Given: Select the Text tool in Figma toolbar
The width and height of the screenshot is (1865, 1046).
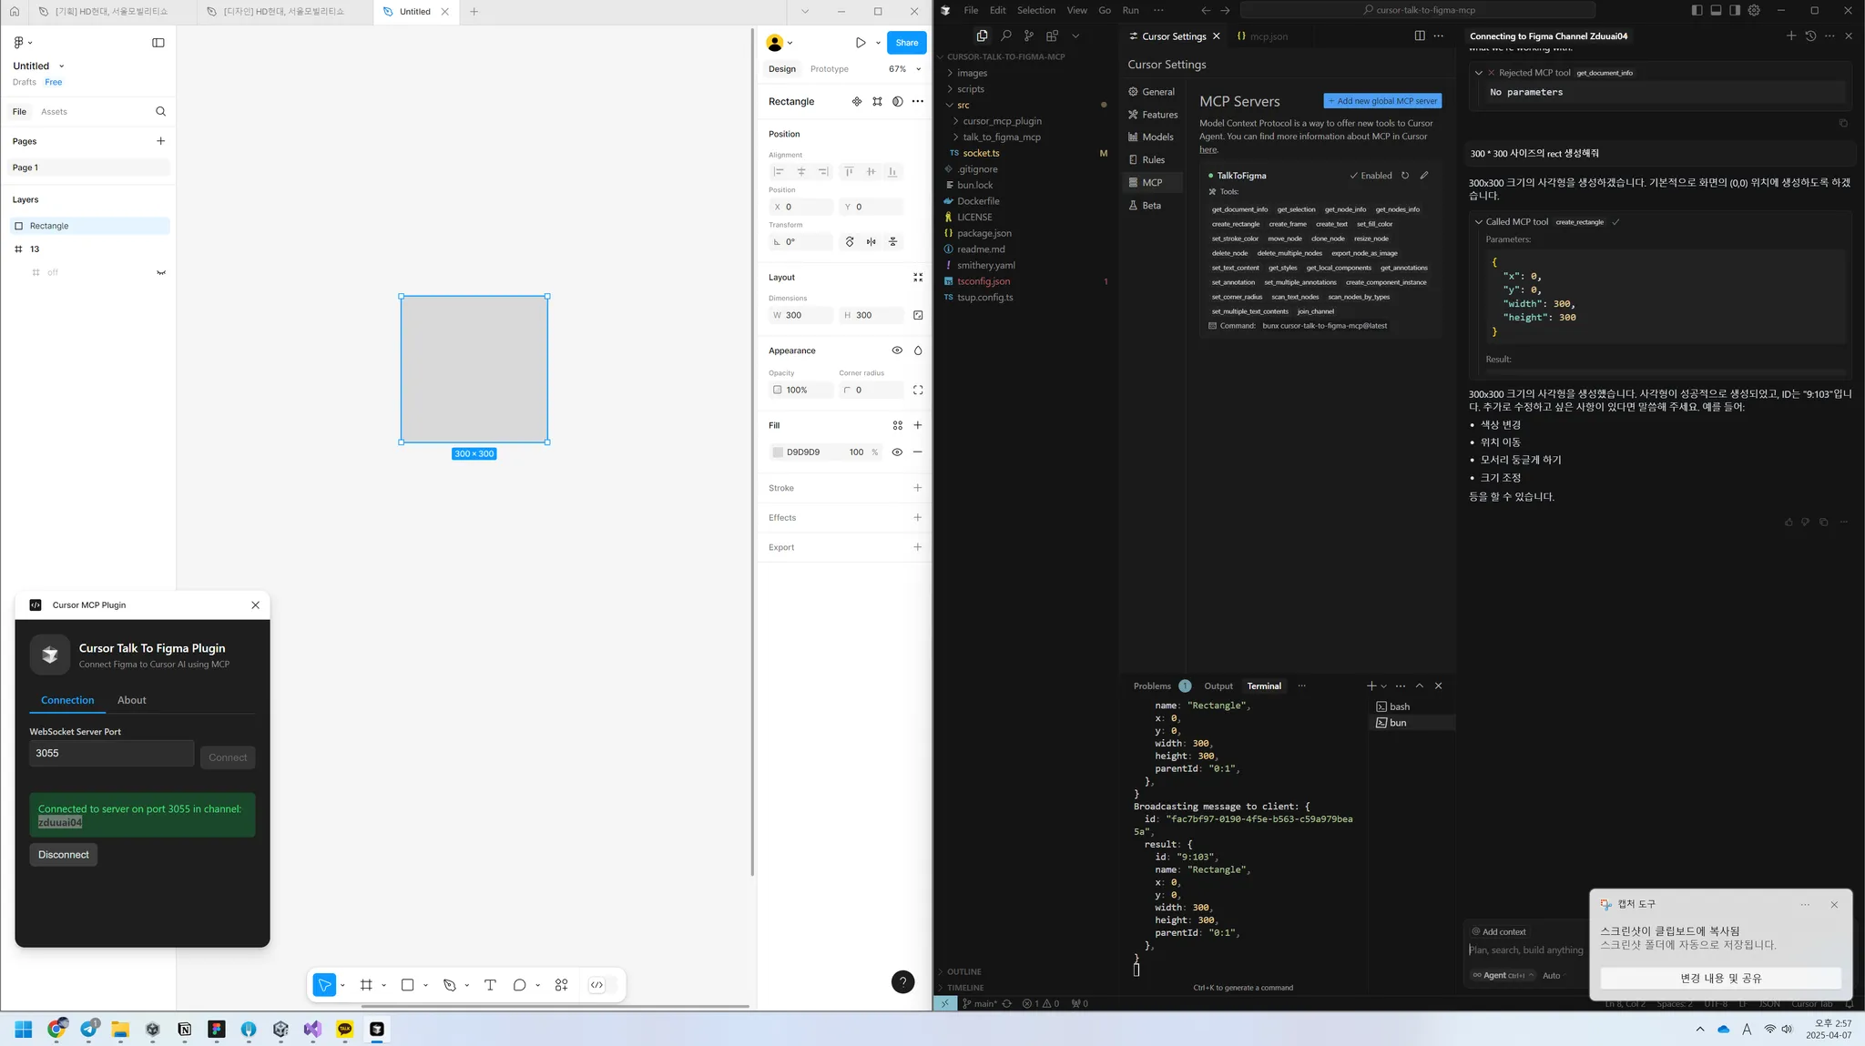Looking at the screenshot, I should click(x=490, y=985).
